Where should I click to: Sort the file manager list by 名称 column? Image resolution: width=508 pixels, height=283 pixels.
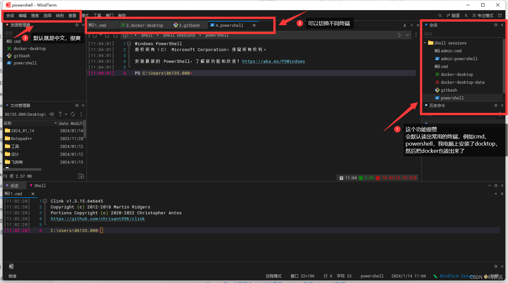[x=30, y=123]
